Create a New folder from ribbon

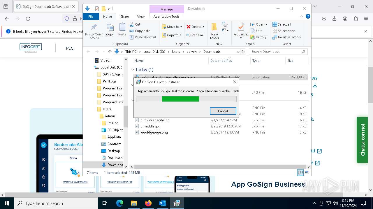214,31
